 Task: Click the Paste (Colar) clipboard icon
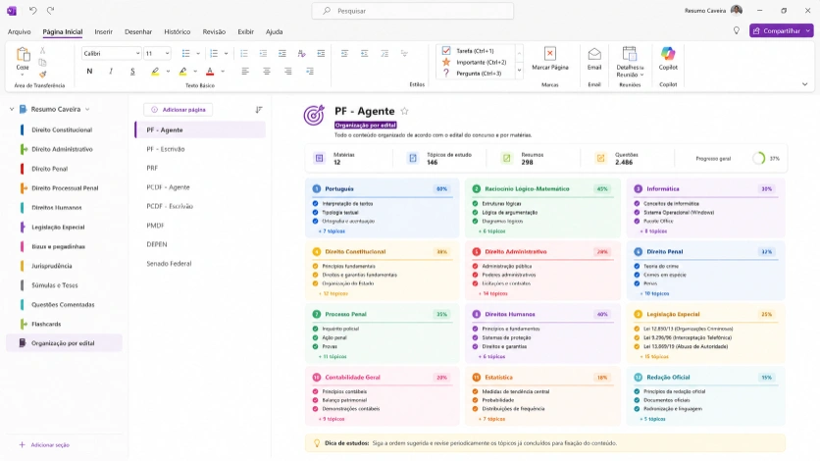(x=23, y=54)
